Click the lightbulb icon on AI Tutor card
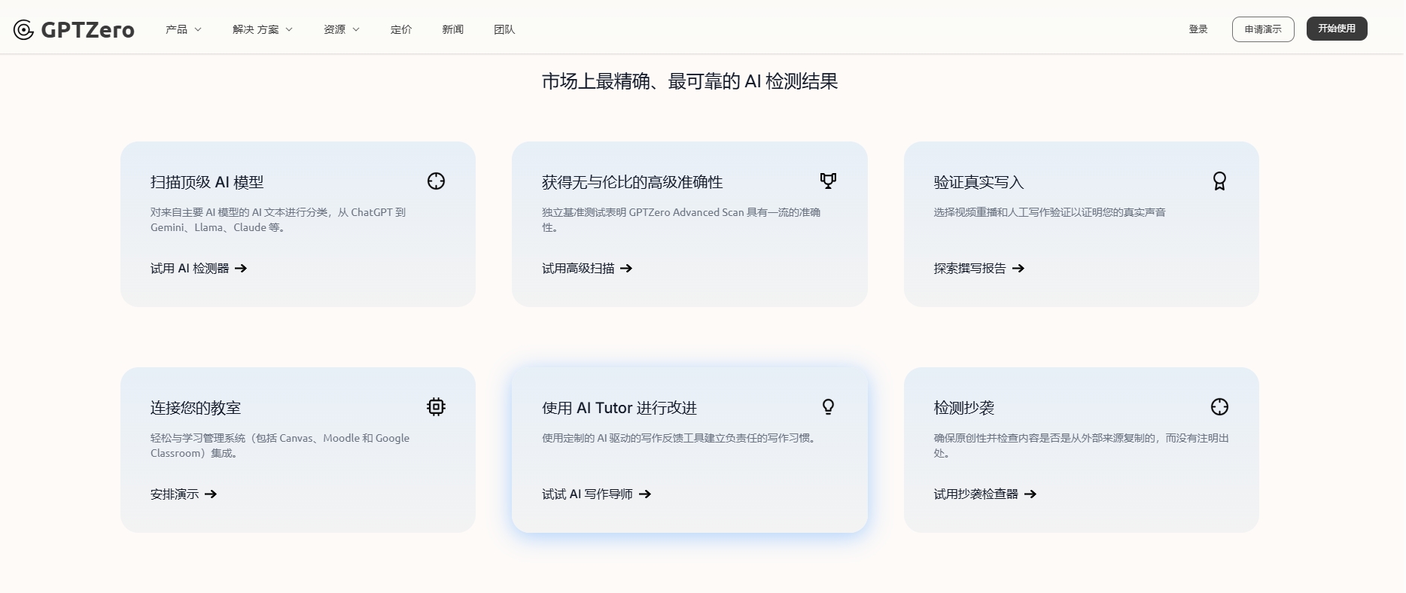The width and height of the screenshot is (1406, 593). [x=828, y=407]
